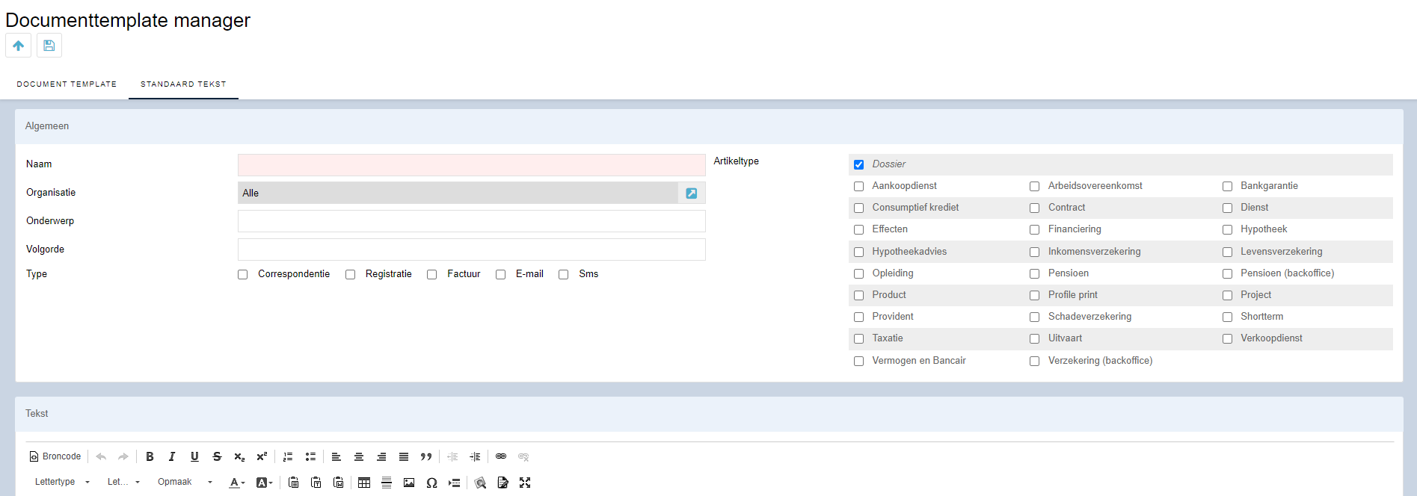
Task: Align text left
Action: (336, 456)
